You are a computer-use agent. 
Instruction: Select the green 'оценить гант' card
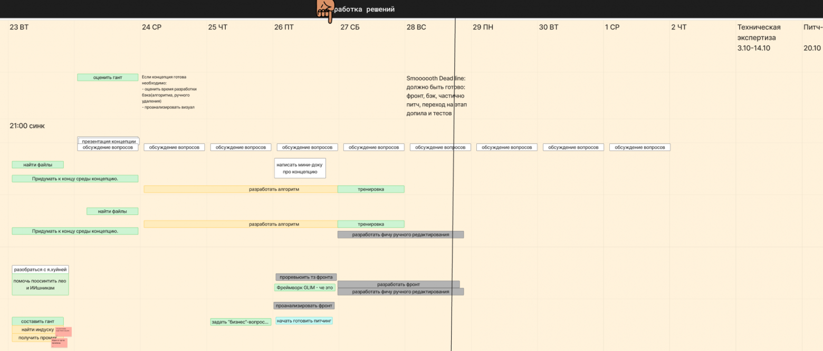coord(108,77)
